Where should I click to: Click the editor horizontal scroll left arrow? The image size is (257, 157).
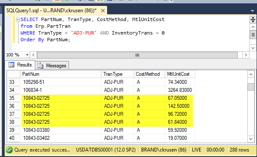34,55
